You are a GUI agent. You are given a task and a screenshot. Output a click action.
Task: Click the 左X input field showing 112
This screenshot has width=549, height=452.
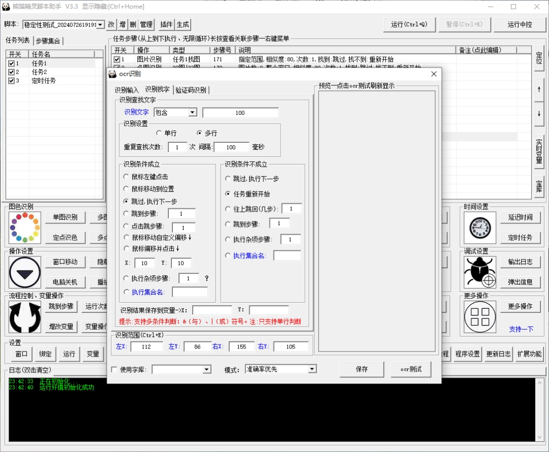click(x=146, y=346)
